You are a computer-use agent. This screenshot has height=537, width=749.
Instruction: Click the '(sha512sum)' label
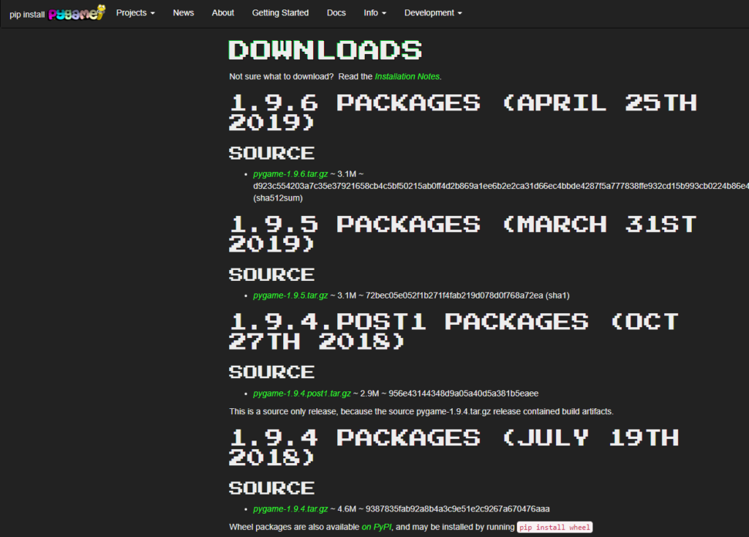[278, 198]
